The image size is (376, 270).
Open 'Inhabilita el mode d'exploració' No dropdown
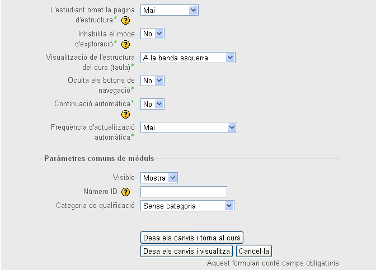[152, 34]
